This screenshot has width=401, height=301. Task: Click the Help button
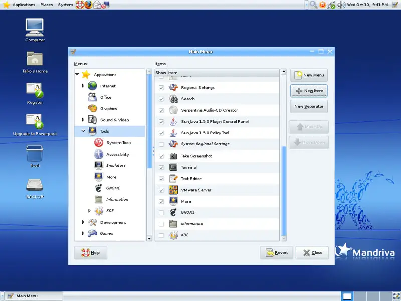[91, 253]
